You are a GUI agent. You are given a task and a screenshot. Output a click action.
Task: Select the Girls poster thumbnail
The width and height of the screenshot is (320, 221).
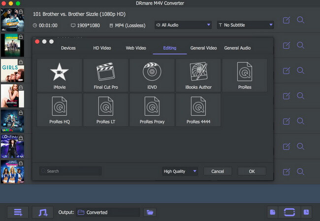(12, 70)
